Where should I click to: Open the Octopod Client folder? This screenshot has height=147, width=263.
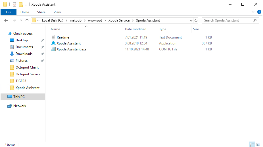pyautogui.click(x=27, y=67)
